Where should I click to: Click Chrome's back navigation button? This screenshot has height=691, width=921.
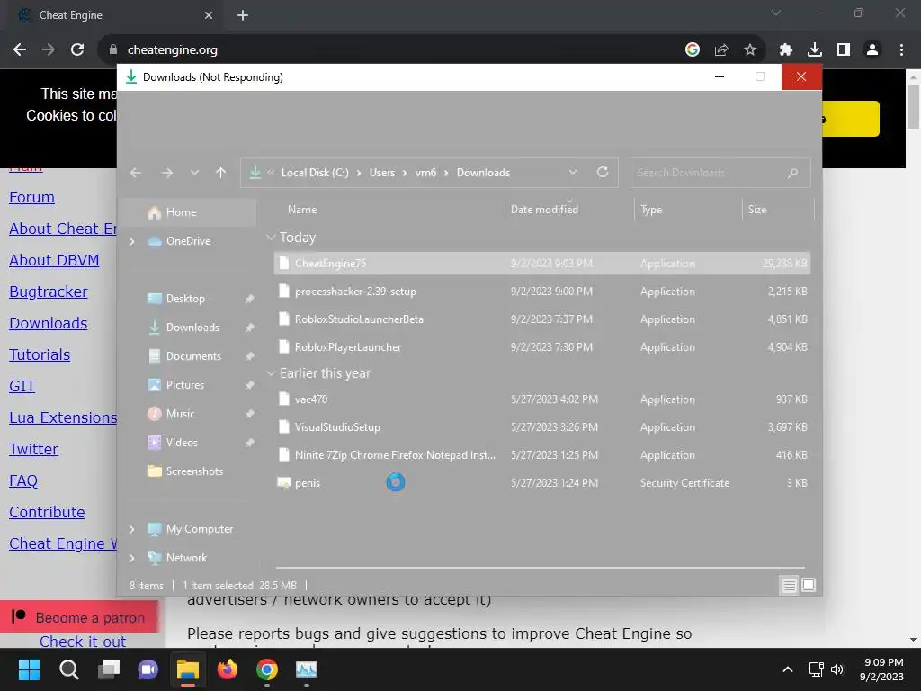pyautogui.click(x=20, y=50)
